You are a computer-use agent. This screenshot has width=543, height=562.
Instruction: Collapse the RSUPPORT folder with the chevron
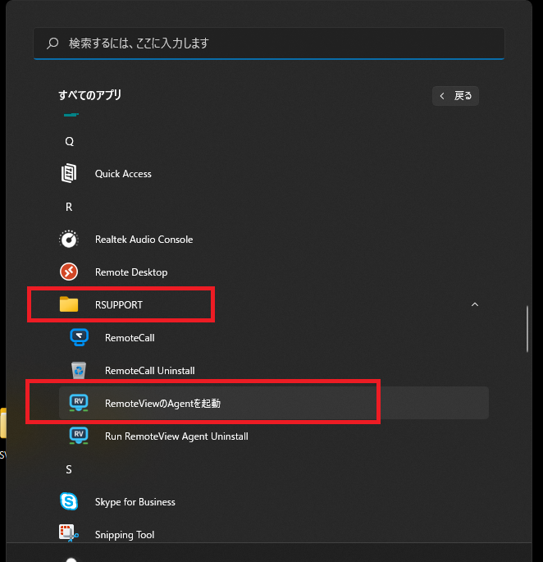(475, 304)
